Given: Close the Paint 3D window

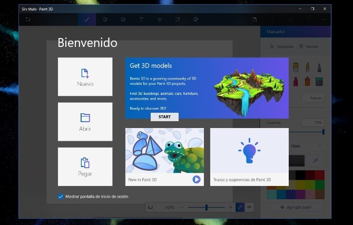Looking at the screenshot, I should click(x=325, y=9).
